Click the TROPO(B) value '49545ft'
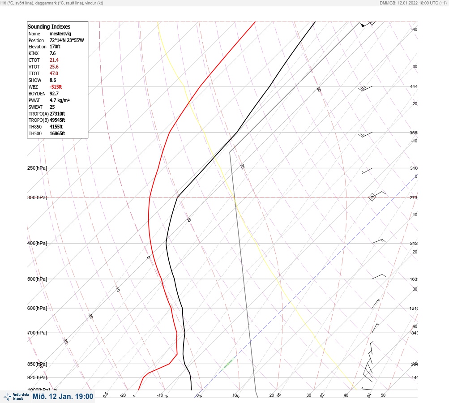 (57, 120)
